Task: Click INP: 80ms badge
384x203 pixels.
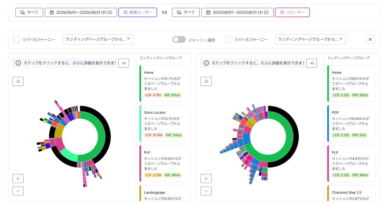Action: click(172, 95)
